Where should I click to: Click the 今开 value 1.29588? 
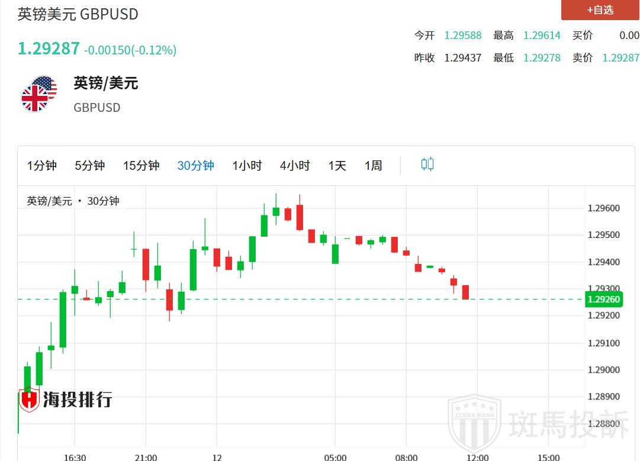coord(463,36)
